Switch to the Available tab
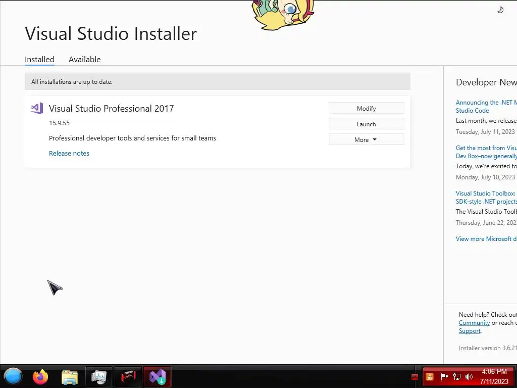 (84, 60)
